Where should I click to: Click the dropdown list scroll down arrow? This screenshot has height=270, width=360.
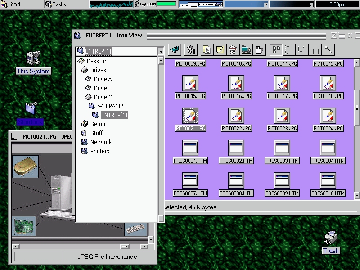[161, 218]
